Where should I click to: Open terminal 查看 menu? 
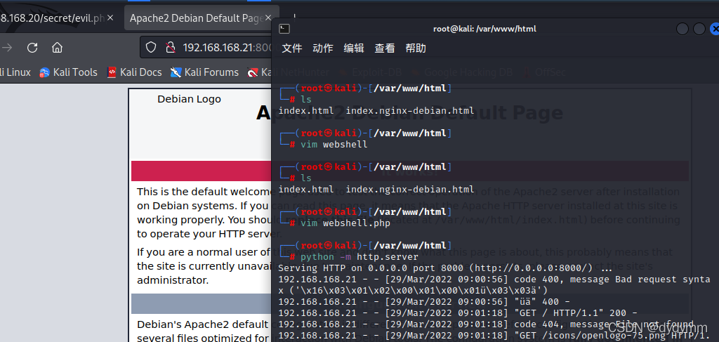pos(385,48)
